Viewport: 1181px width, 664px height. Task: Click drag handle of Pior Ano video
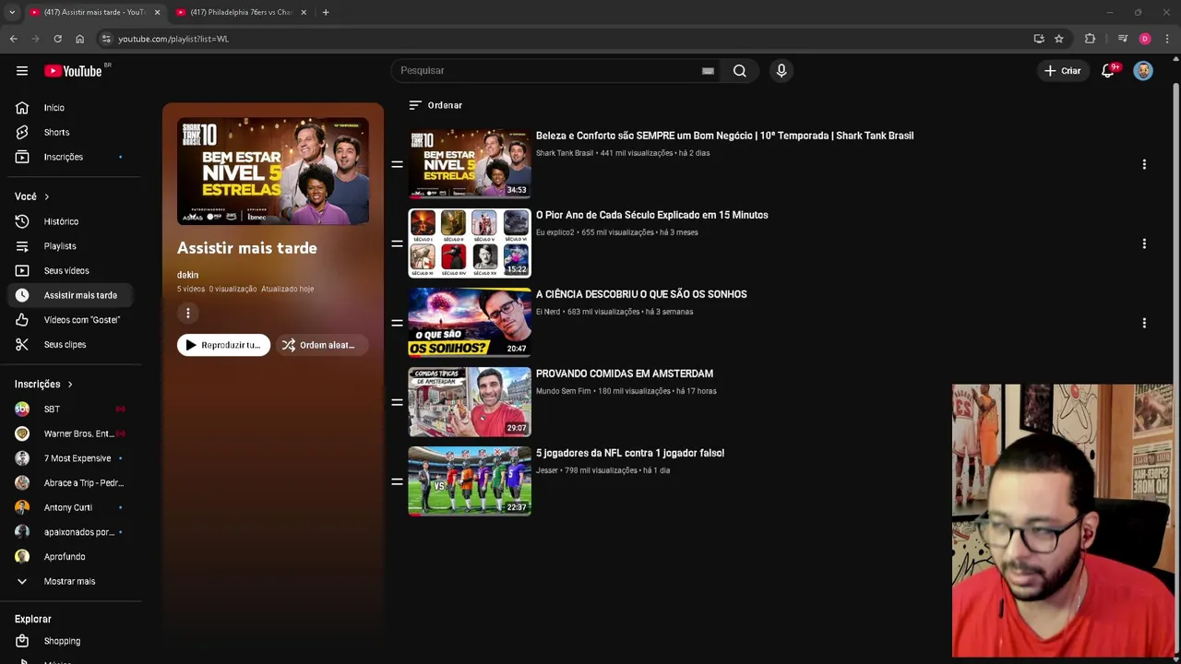[x=397, y=243]
